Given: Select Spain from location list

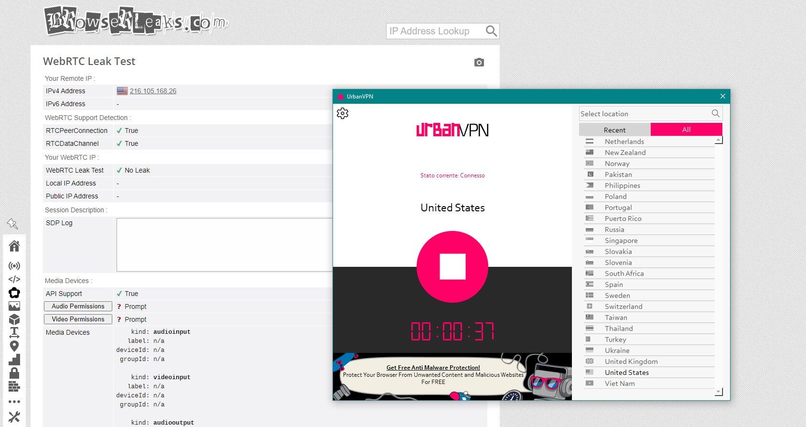Looking at the screenshot, I should coord(649,285).
